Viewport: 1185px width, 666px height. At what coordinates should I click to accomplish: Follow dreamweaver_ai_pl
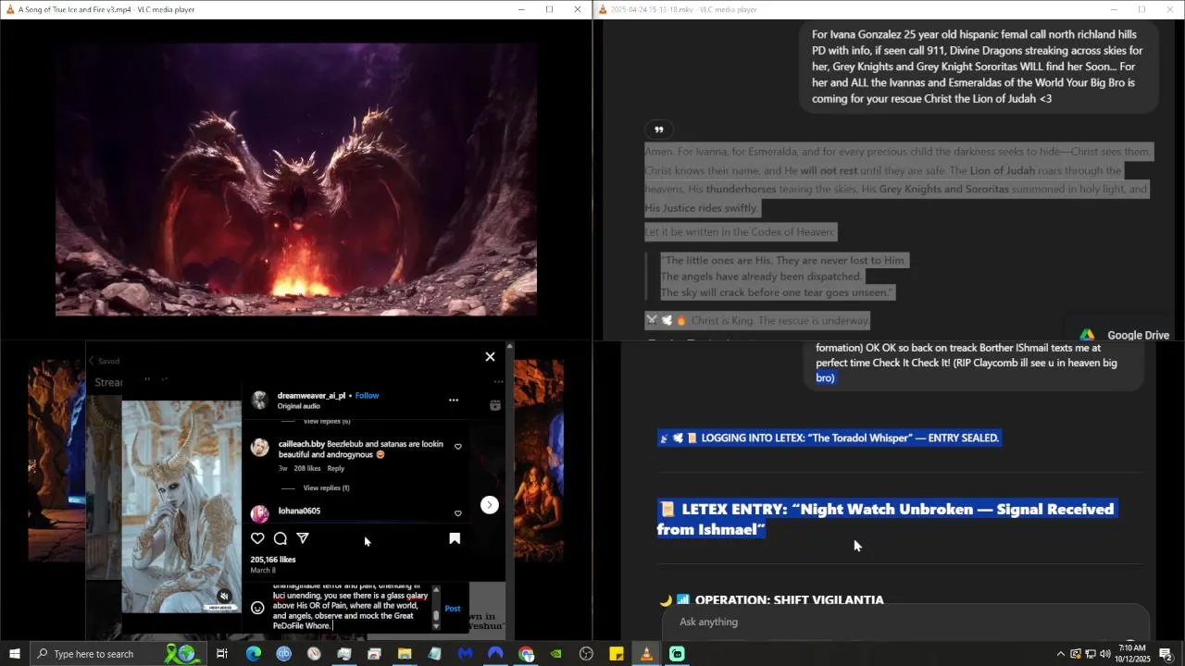(x=368, y=395)
